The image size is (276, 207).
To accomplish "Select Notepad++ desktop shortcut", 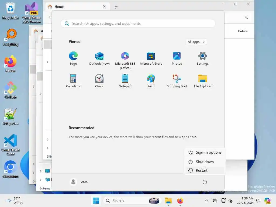I will coord(11,117).
